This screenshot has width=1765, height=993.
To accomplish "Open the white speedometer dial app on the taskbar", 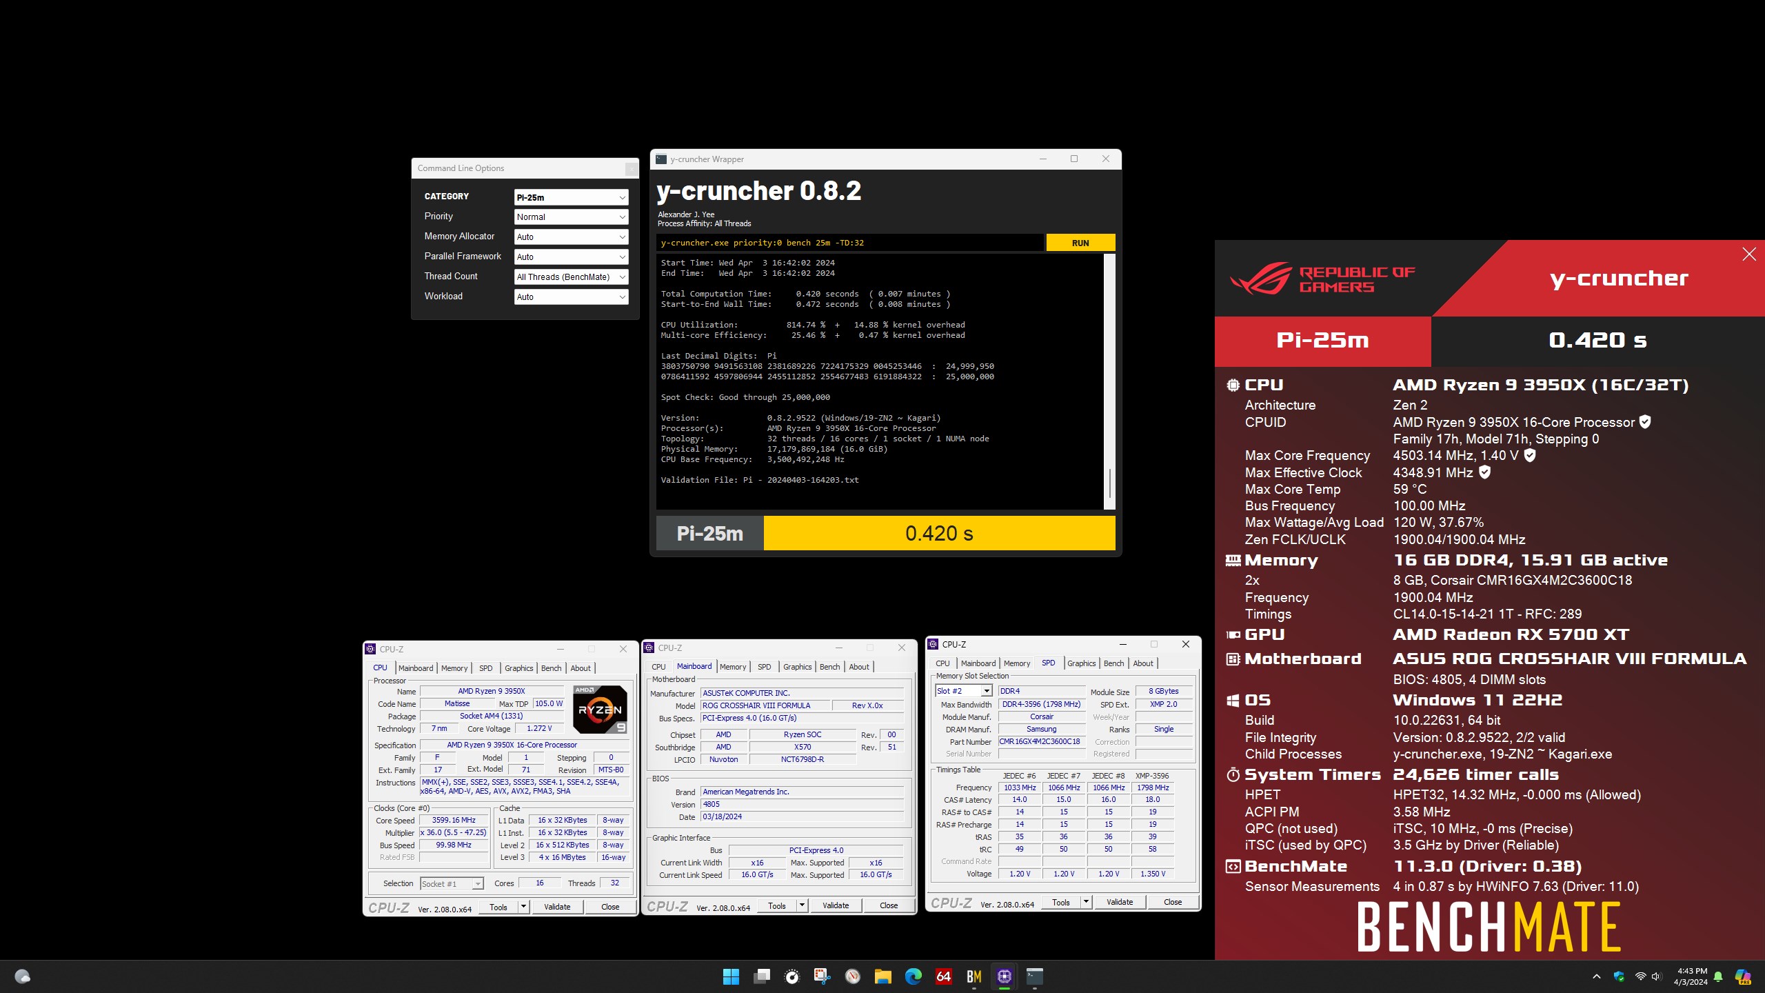I will coord(791,976).
